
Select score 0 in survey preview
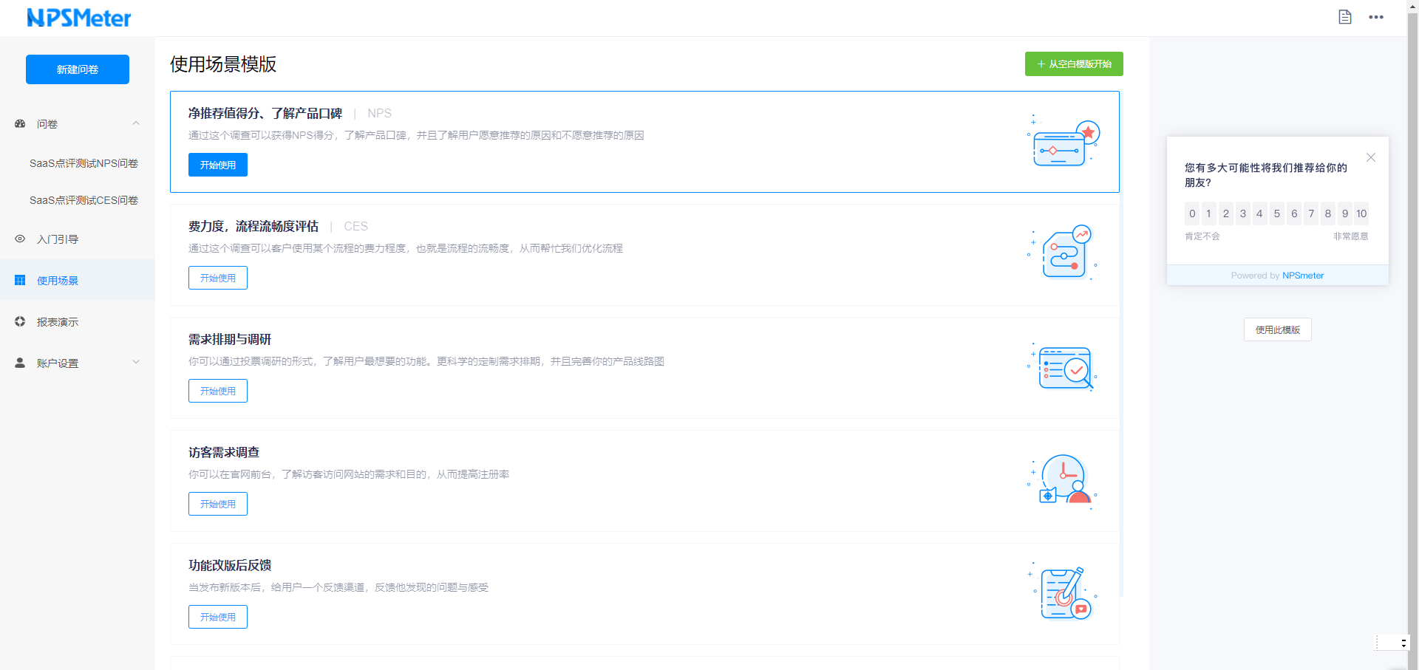tap(1192, 213)
